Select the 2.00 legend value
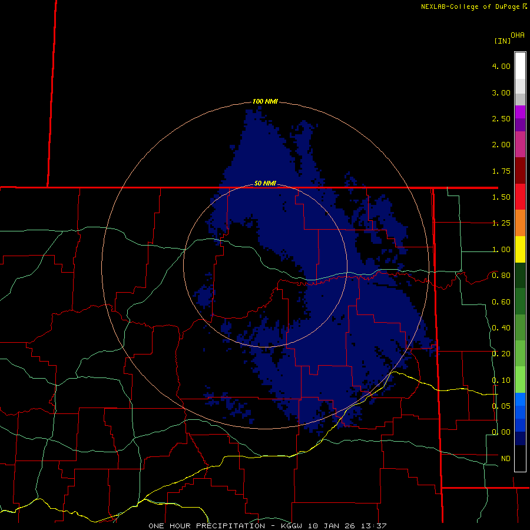The image size is (530, 530). [501, 145]
